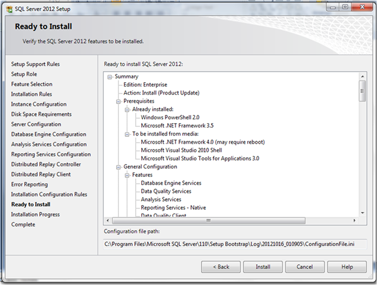Select the Distributed Replay Client step
The height and width of the screenshot is (285, 377).
click(x=41, y=174)
